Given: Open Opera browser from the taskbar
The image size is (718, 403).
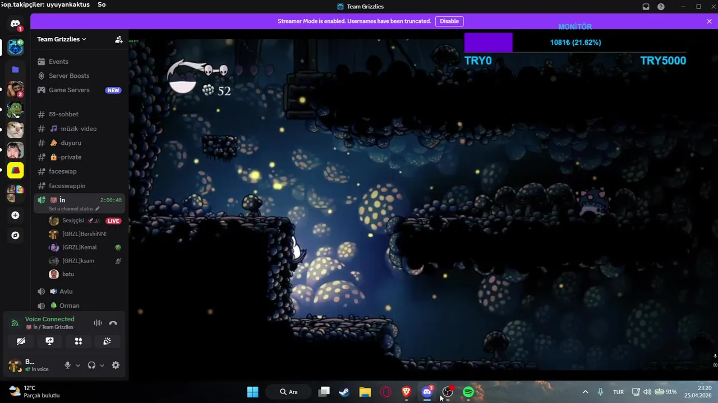Looking at the screenshot, I should click(x=386, y=392).
